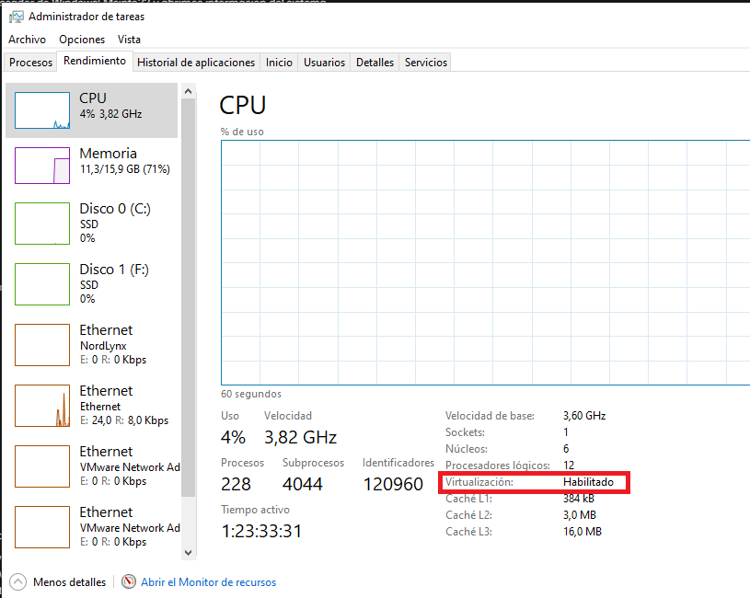This screenshot has width=750, height=598.
Task: Go to the Servicios tab
Action: tap(425, 63)
